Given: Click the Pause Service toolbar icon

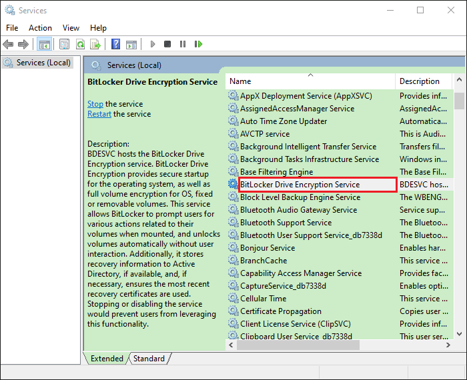Looking at the screenshot, I should (183, 45).
